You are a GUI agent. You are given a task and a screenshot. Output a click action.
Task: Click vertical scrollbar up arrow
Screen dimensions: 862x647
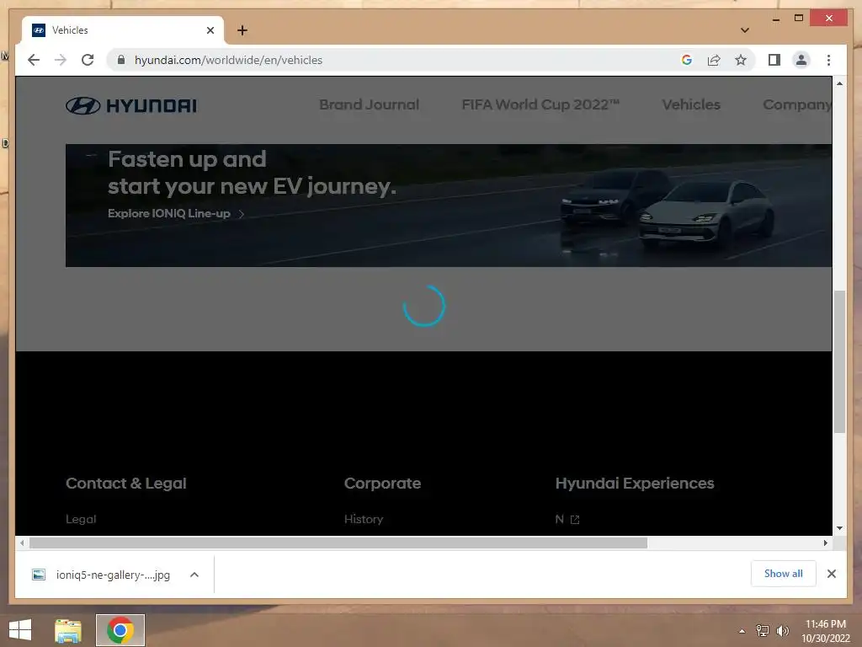(x=839, y=83)
